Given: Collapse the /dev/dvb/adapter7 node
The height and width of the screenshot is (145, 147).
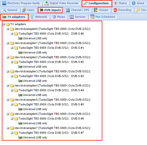Looking at the screenshot, I should coord(8,128).
